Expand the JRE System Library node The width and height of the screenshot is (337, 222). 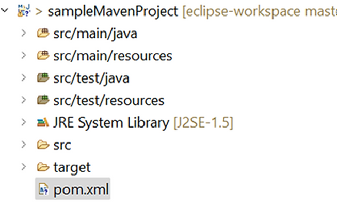click(x=24, y=122)
